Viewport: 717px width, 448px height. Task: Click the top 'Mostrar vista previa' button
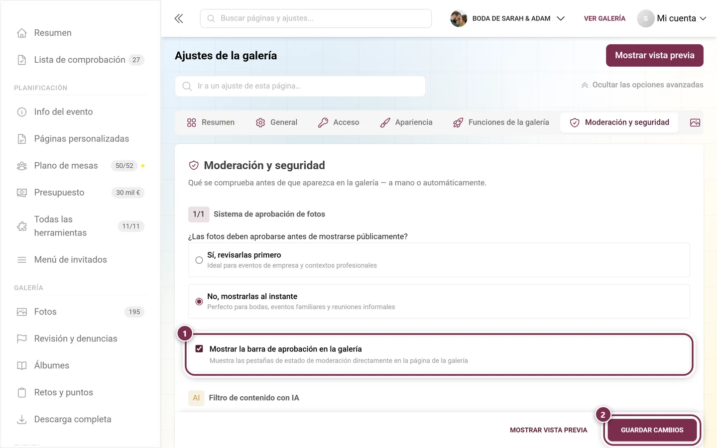(655, 55)
